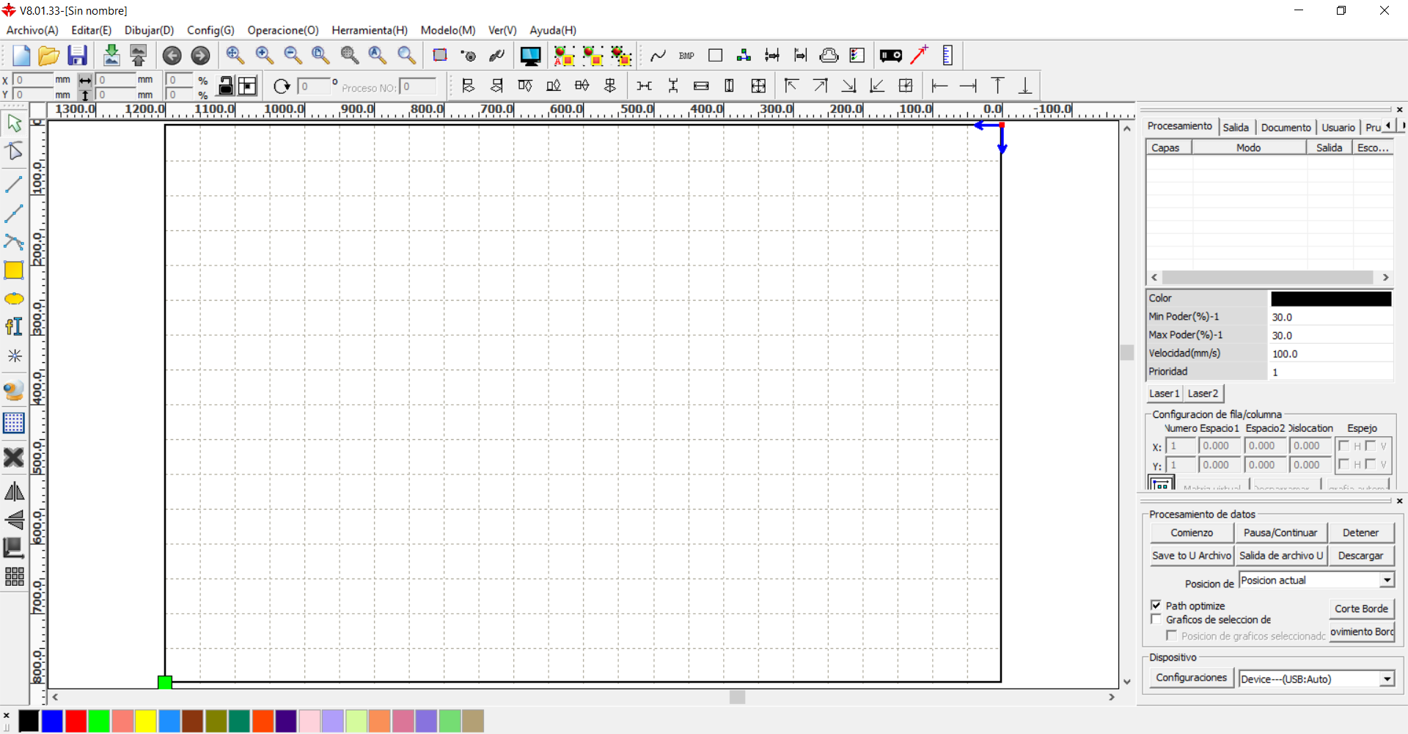Click the Prioridad value field
Viewport: 1408px width, 734px height.
coord(1330,372)
